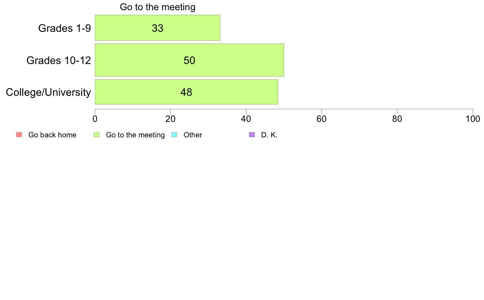Click the Grades 1-9 axis label
484x300 pixels.
(64, 28)
